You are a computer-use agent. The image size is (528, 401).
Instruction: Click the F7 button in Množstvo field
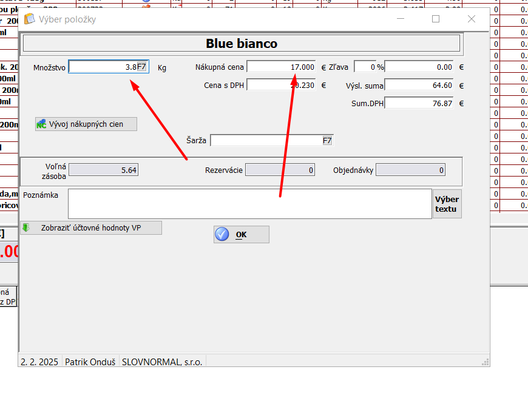pyautogui.click(x=142, y=67)
